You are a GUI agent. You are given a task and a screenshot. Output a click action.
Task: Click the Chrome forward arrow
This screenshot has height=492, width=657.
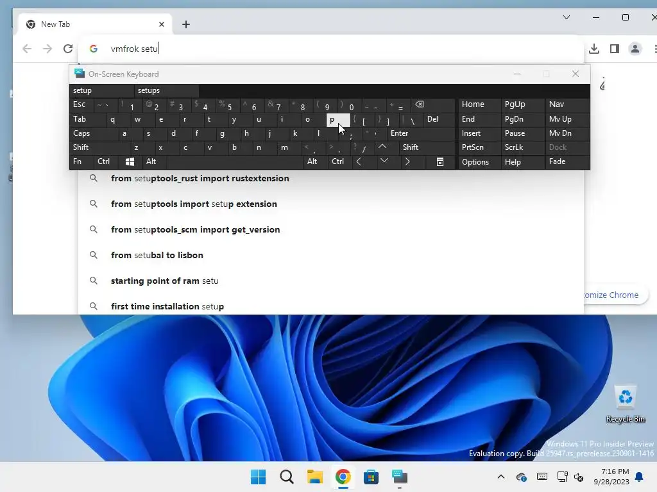click(47, 49)
